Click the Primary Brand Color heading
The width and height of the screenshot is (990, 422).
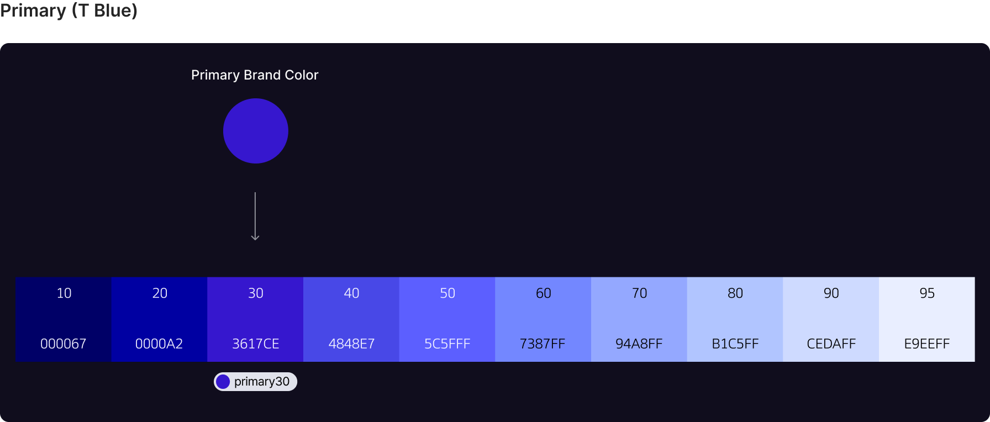[x=255, y=75]
